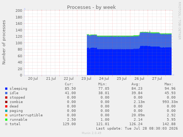Screen dimensions: 183x137
Task: Click uninterruptible average value 20.09m
Action: pyautogui.click(x=138, y=115)
